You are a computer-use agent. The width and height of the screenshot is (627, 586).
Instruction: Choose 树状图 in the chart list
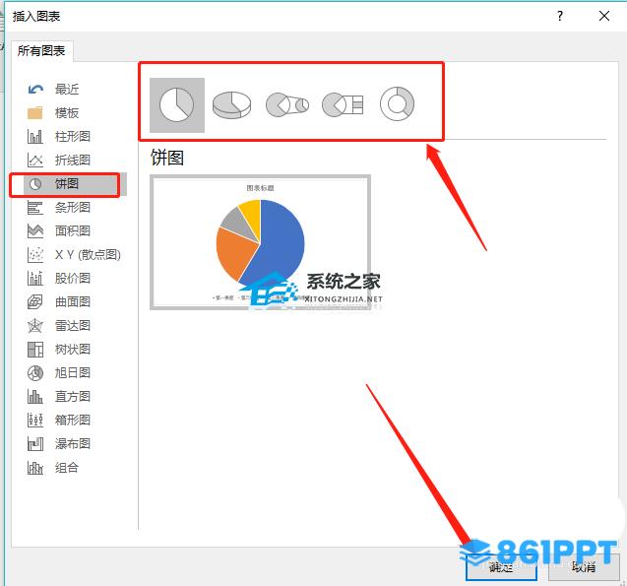(73, 350)
